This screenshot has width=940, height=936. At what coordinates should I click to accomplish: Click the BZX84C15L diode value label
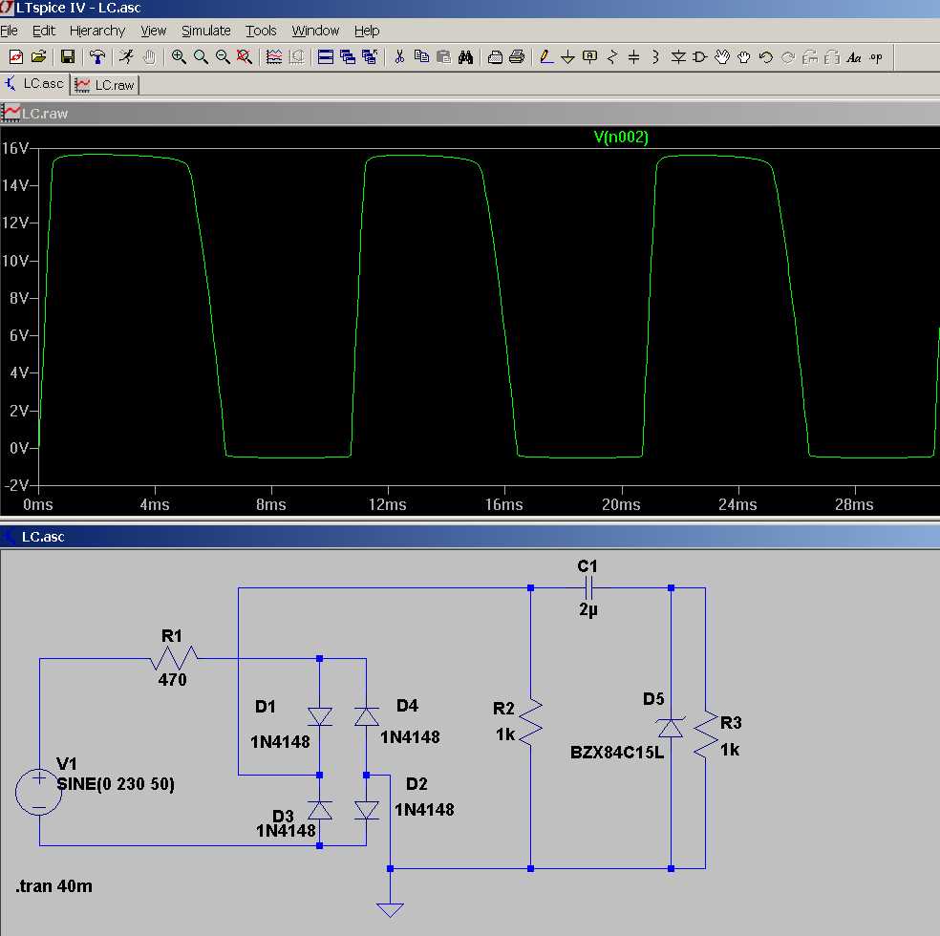pyautogui.click(x=617, y=753)
